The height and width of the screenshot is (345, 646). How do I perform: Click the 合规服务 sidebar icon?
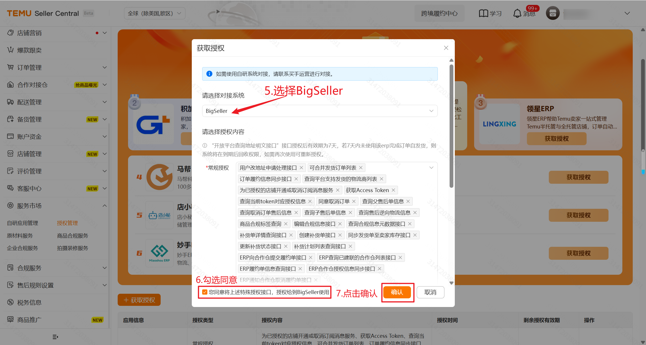tap(10, 268)
